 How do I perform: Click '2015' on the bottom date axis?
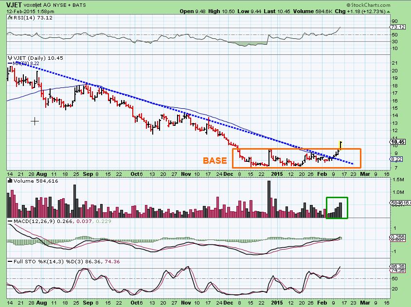pyautogui.click(x=277, y=303)
